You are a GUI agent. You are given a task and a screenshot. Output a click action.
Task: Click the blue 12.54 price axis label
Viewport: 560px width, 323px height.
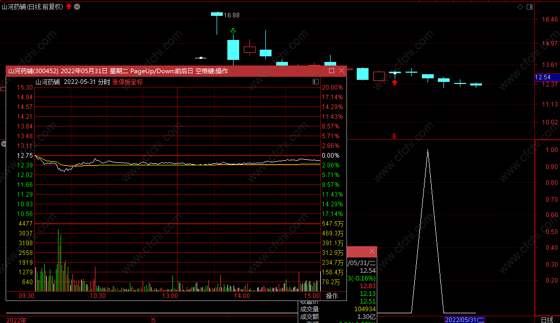click(x=543, y=77)
